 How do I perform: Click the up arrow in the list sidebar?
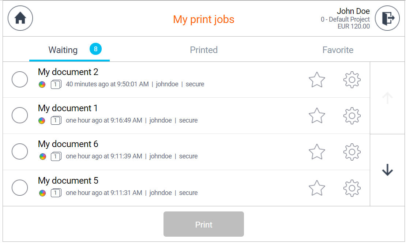[387, 97]
